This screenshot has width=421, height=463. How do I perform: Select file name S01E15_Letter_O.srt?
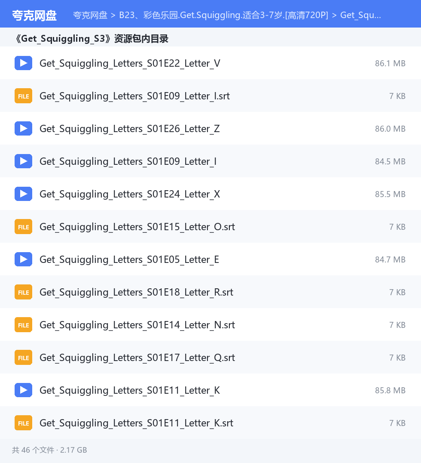[137, 227]
